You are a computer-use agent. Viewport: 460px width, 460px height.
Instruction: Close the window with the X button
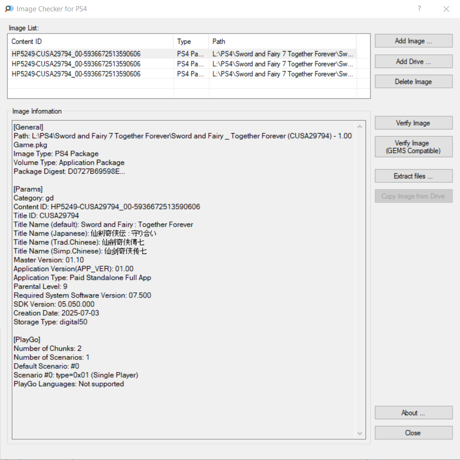pos(446,9)
